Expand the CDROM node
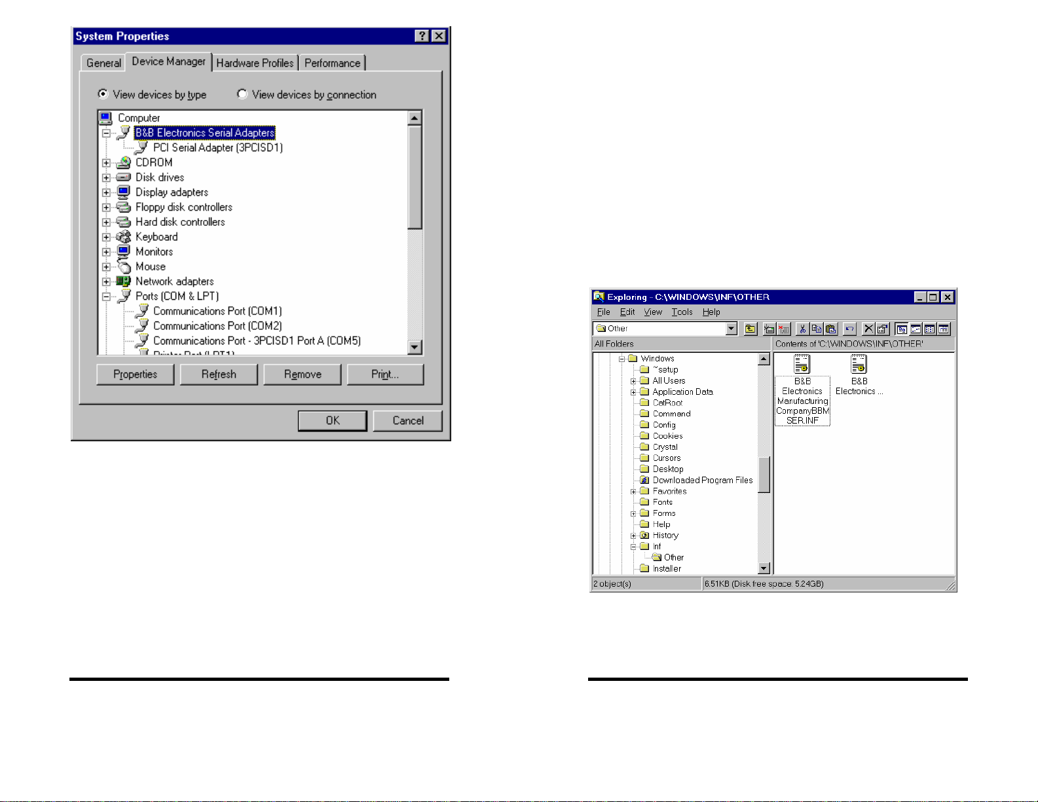The width and height of the screenshot is (1038, 802). pos(106,163)
